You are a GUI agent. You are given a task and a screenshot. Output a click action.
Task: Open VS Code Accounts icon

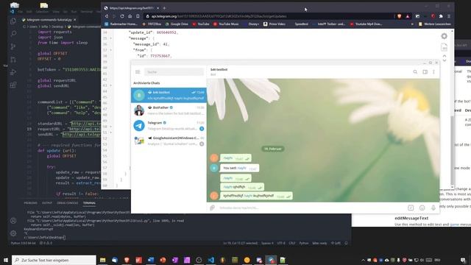coord(13,221)
